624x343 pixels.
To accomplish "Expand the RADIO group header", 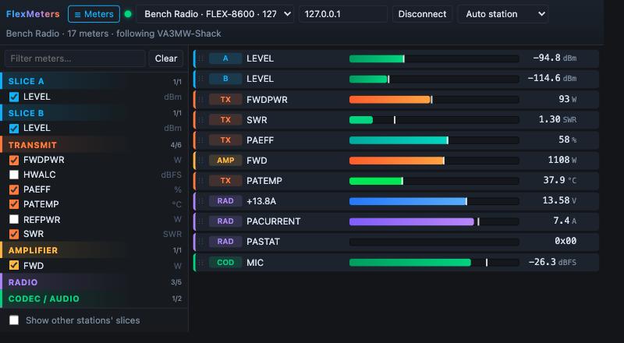I will [x=94, y=282].
